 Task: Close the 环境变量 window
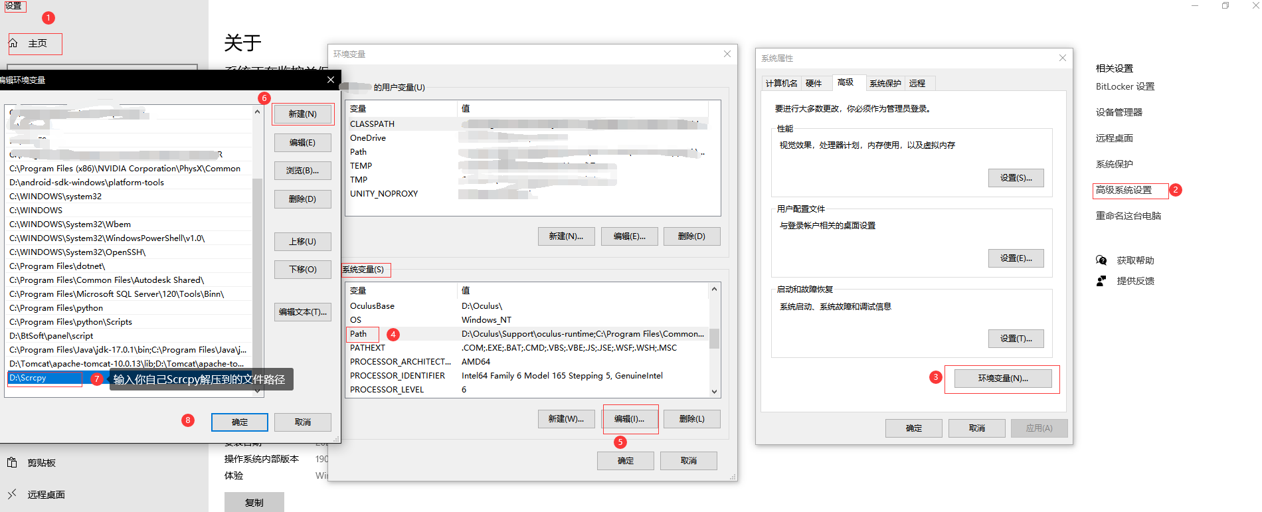[x=727, y=54]
